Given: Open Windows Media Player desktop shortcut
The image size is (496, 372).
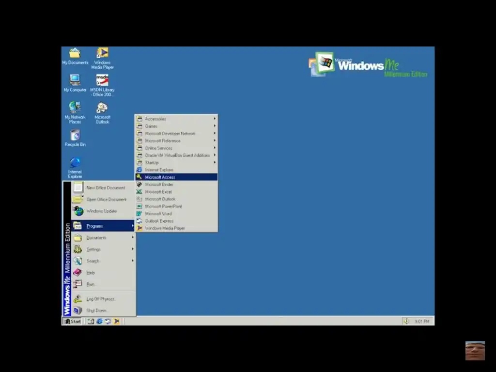Looking at the screenshot, I should [x=102, y=59].
